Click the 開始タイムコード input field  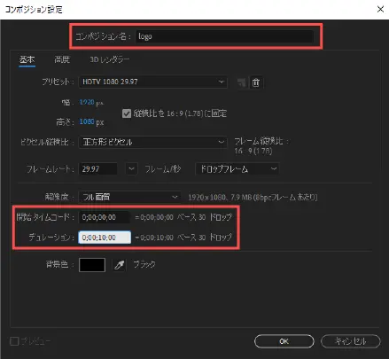pos(105,217)
